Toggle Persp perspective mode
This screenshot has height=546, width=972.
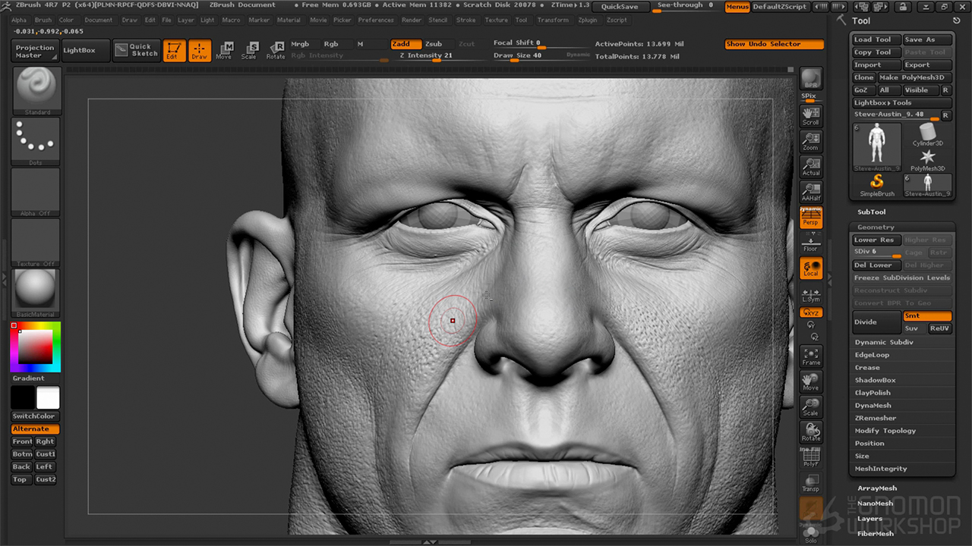(x=811, y=219)
